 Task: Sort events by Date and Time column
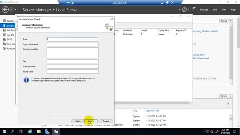coord(152,111)
